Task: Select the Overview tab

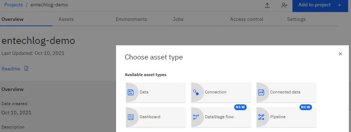Action: point(12,19)
